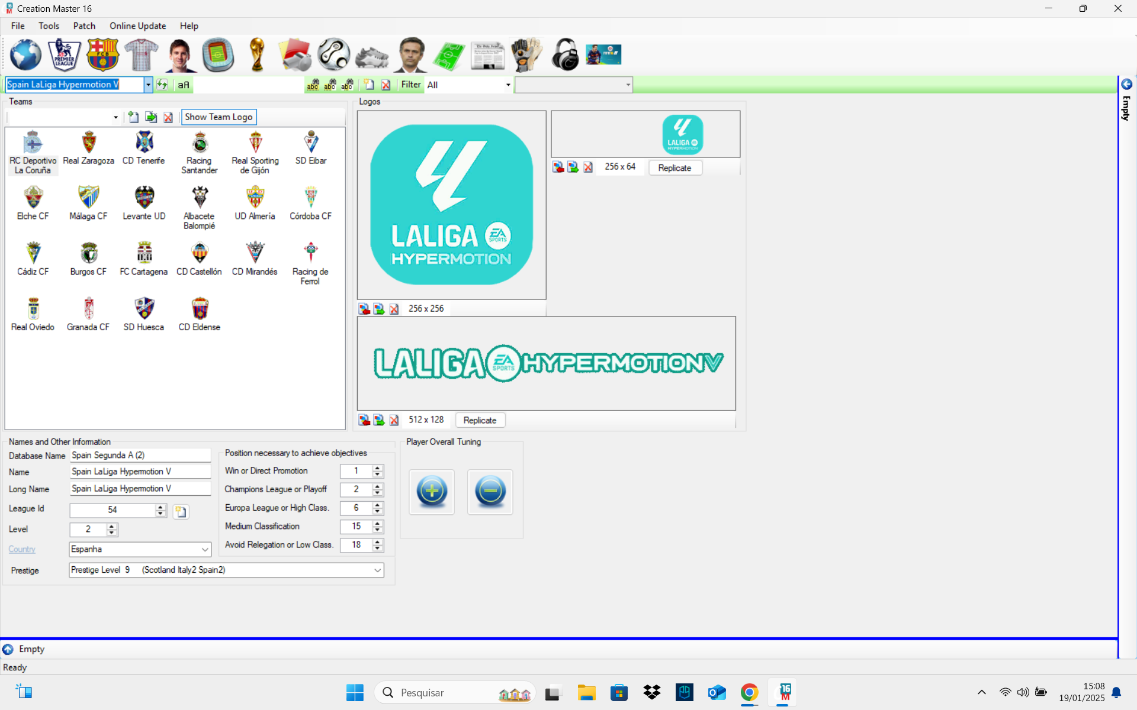Select RC Deportivo La Coruña team

(33, 153)
